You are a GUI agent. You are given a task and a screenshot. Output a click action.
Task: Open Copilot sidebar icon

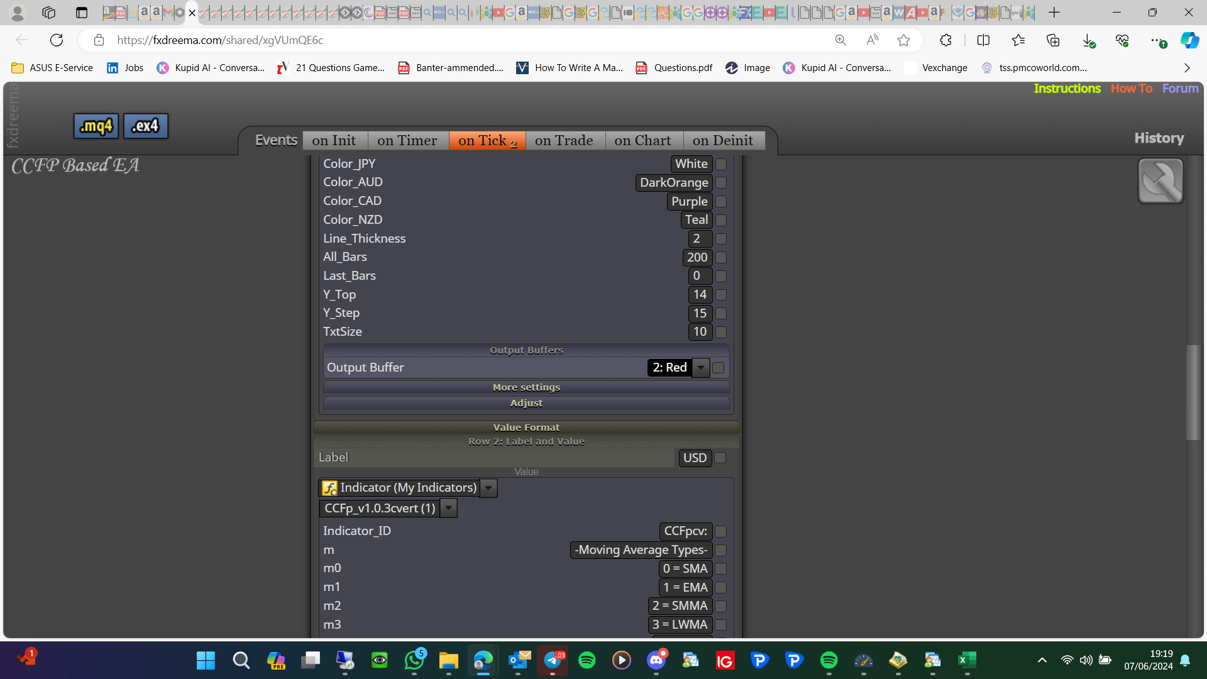pos(1189,40)
